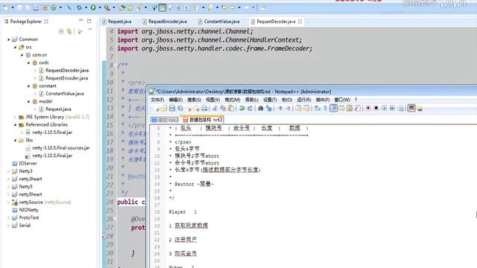Start debugging with the Eclipse Debug icon
The width and height of the screenshot is (477, 268).
[x=79, y=8]
